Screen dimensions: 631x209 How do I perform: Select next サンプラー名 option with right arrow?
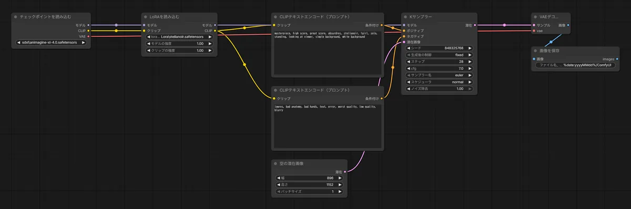click(x=470, y=75)
